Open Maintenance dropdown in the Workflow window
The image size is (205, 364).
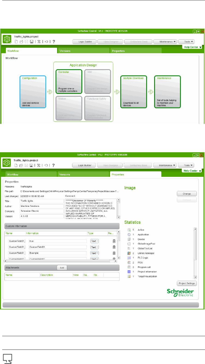pos(165,42)
